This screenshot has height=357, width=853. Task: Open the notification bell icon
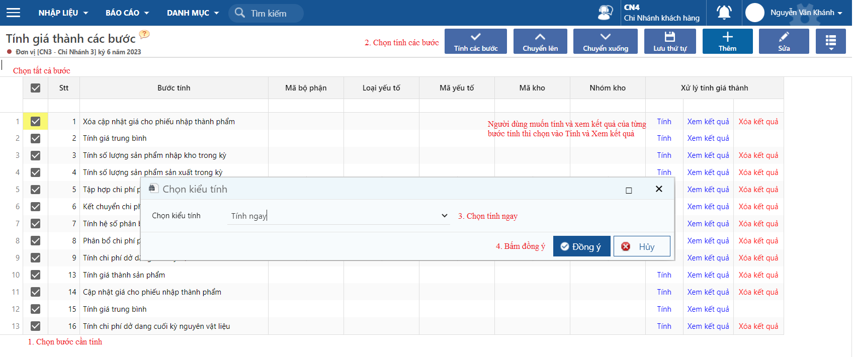pyautogui.click(x=724, y=13)
